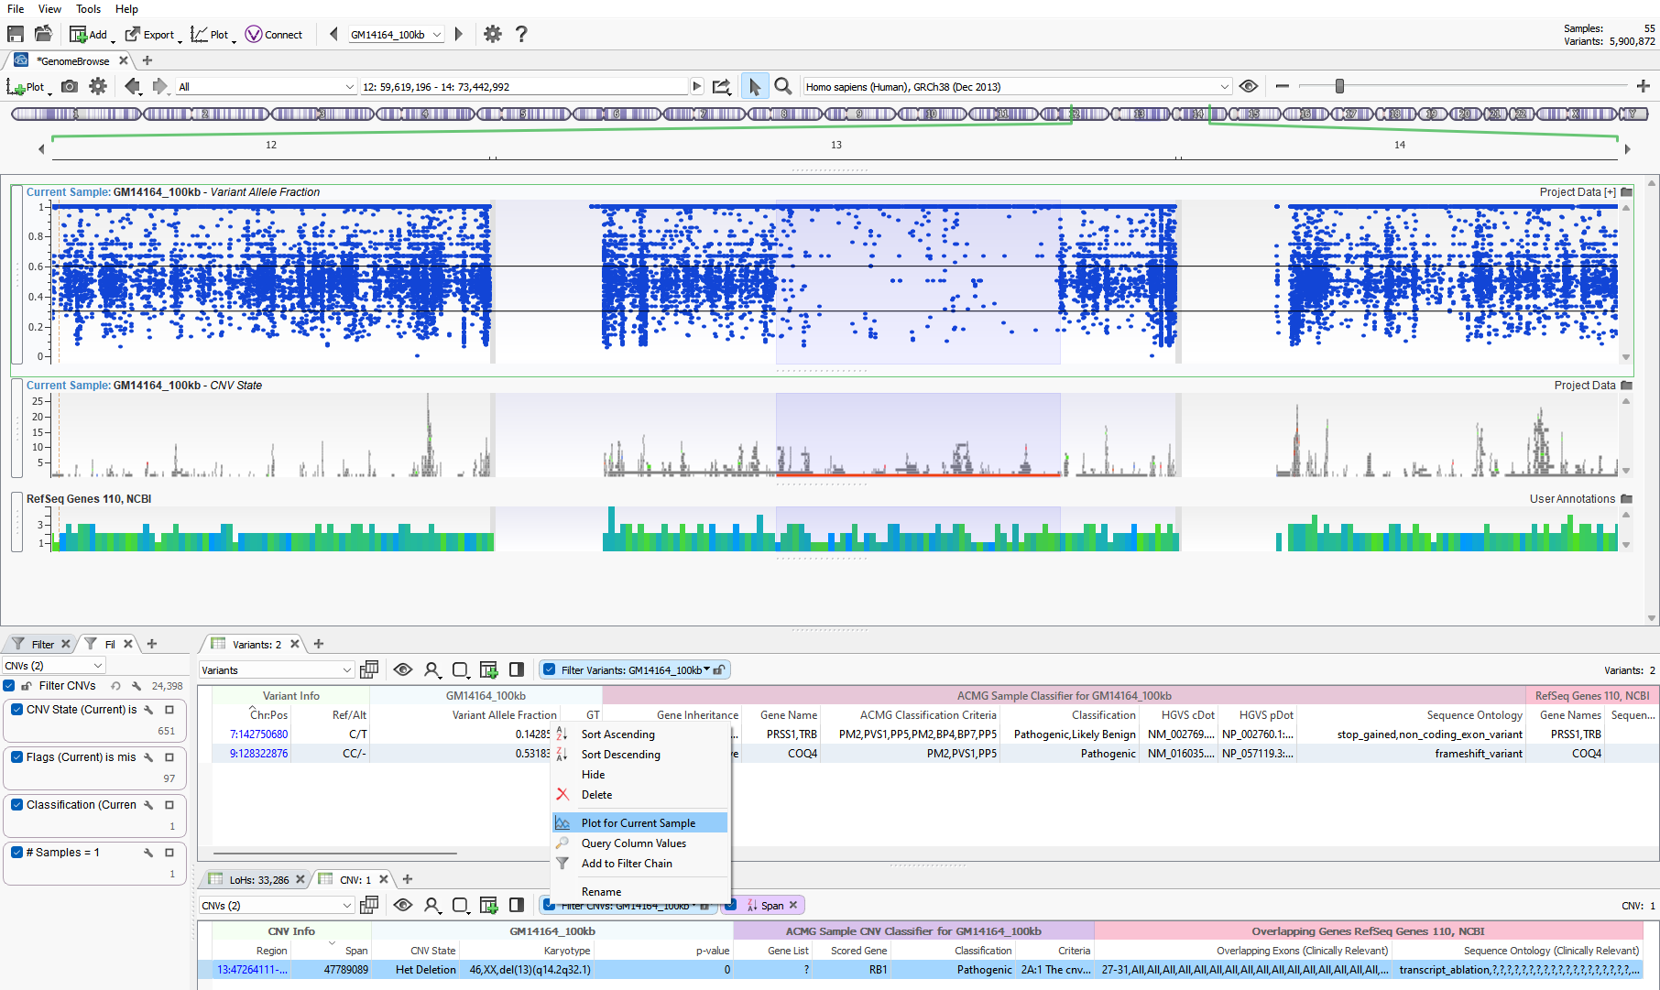This screenshot has height=990, width=1660.
Task: Go to next sample with right arrow
Action: (x=459, y=34)
